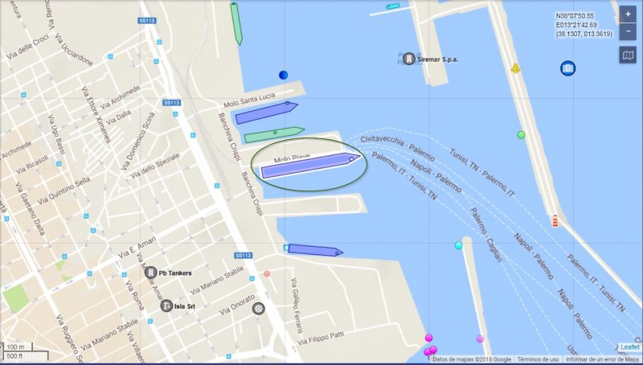The width and height of the screenshot is (643, 365).
Task: Click the Siremar S.p.a. building marker
Action: tap(408, 59)
